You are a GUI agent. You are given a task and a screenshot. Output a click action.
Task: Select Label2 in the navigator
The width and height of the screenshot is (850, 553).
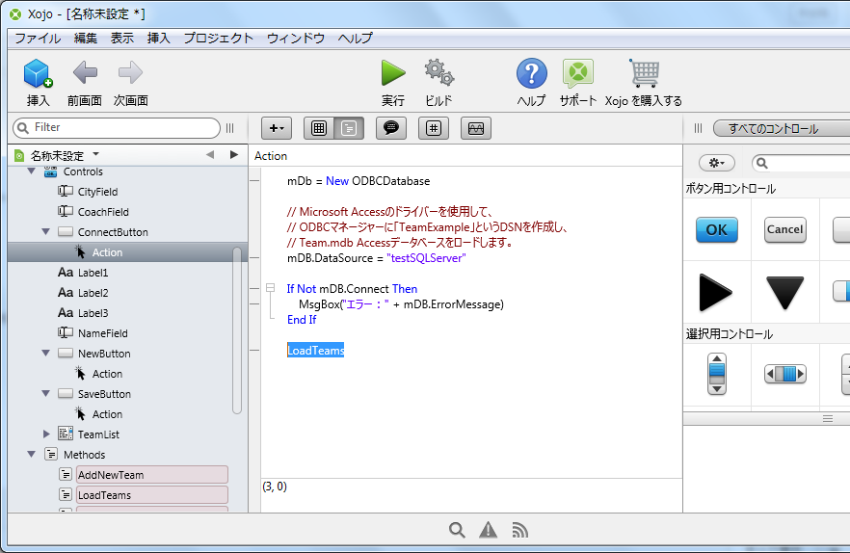point(93,293)
